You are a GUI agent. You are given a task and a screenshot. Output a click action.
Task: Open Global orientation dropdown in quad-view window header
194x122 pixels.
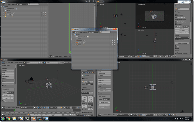click(x=149, y=56)
